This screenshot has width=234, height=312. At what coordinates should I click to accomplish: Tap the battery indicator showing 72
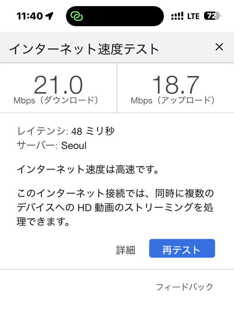pyautogui.click(x=212, y=16)
